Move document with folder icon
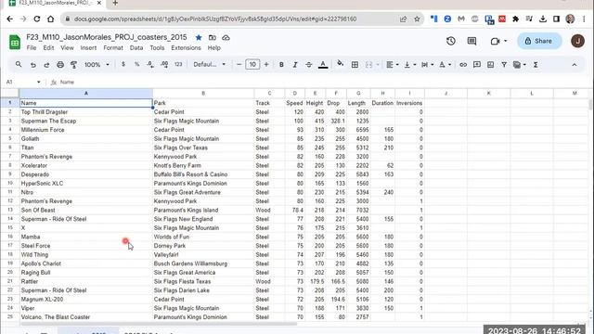 pos(213,37)
